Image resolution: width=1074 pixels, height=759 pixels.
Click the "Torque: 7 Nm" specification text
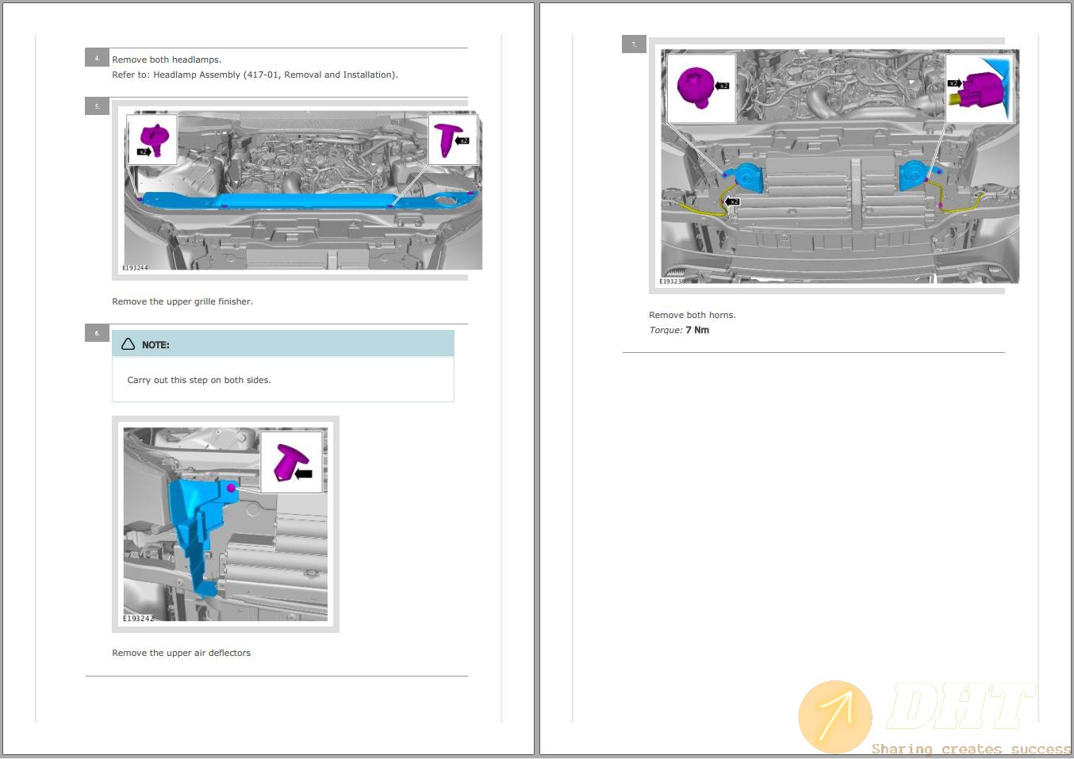(679, 330)
